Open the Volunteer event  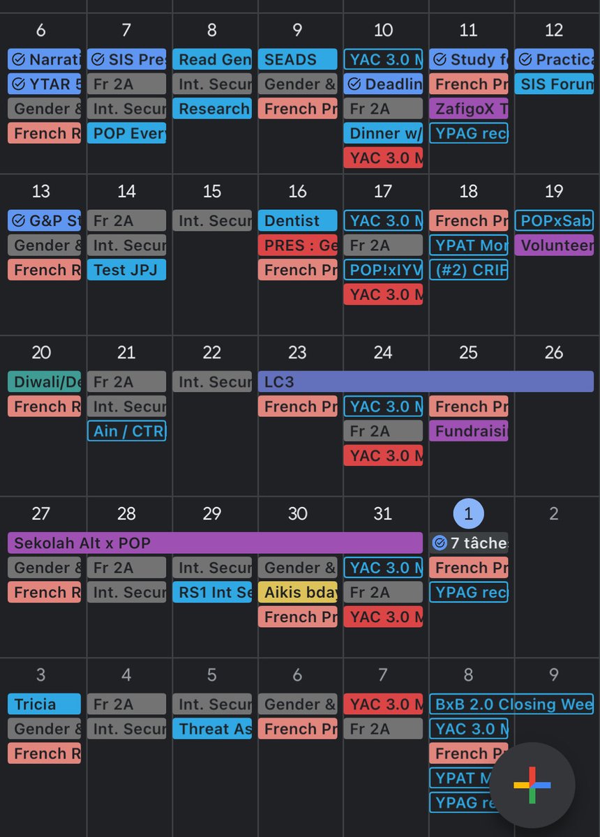(x=554, y=245)
